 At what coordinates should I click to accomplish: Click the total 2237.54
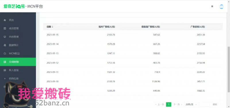[x=201, y=44]
